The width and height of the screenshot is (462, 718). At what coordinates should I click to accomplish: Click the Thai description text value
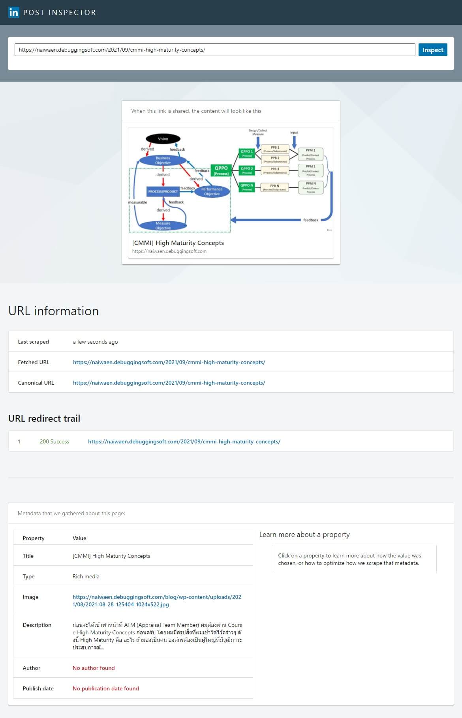click(157, 636)
